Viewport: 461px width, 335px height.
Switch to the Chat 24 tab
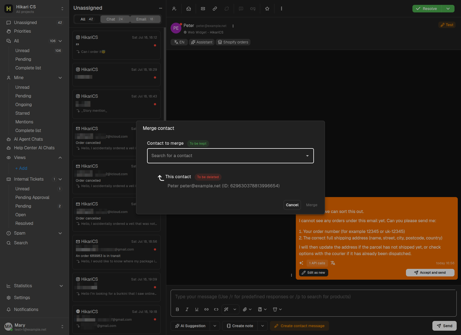pos(115,19)
